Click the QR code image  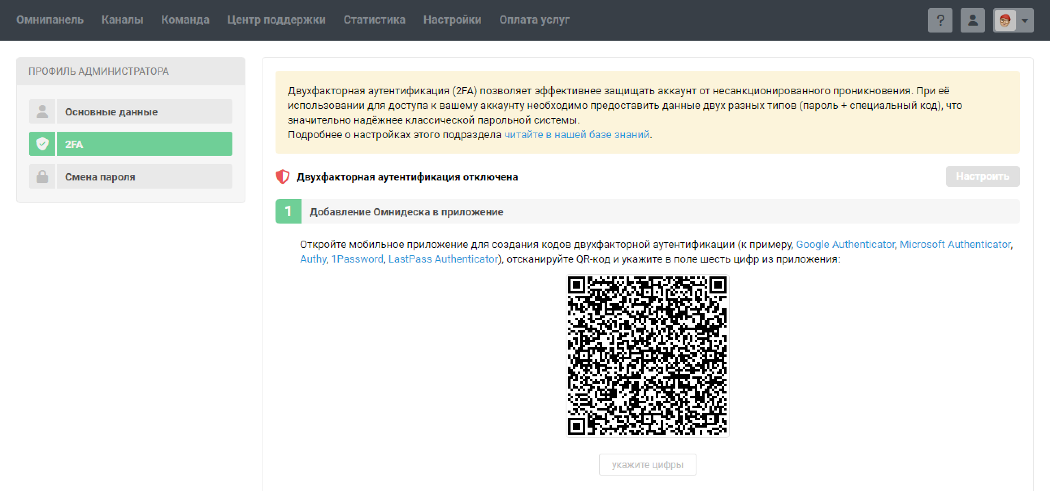[647, 356]
